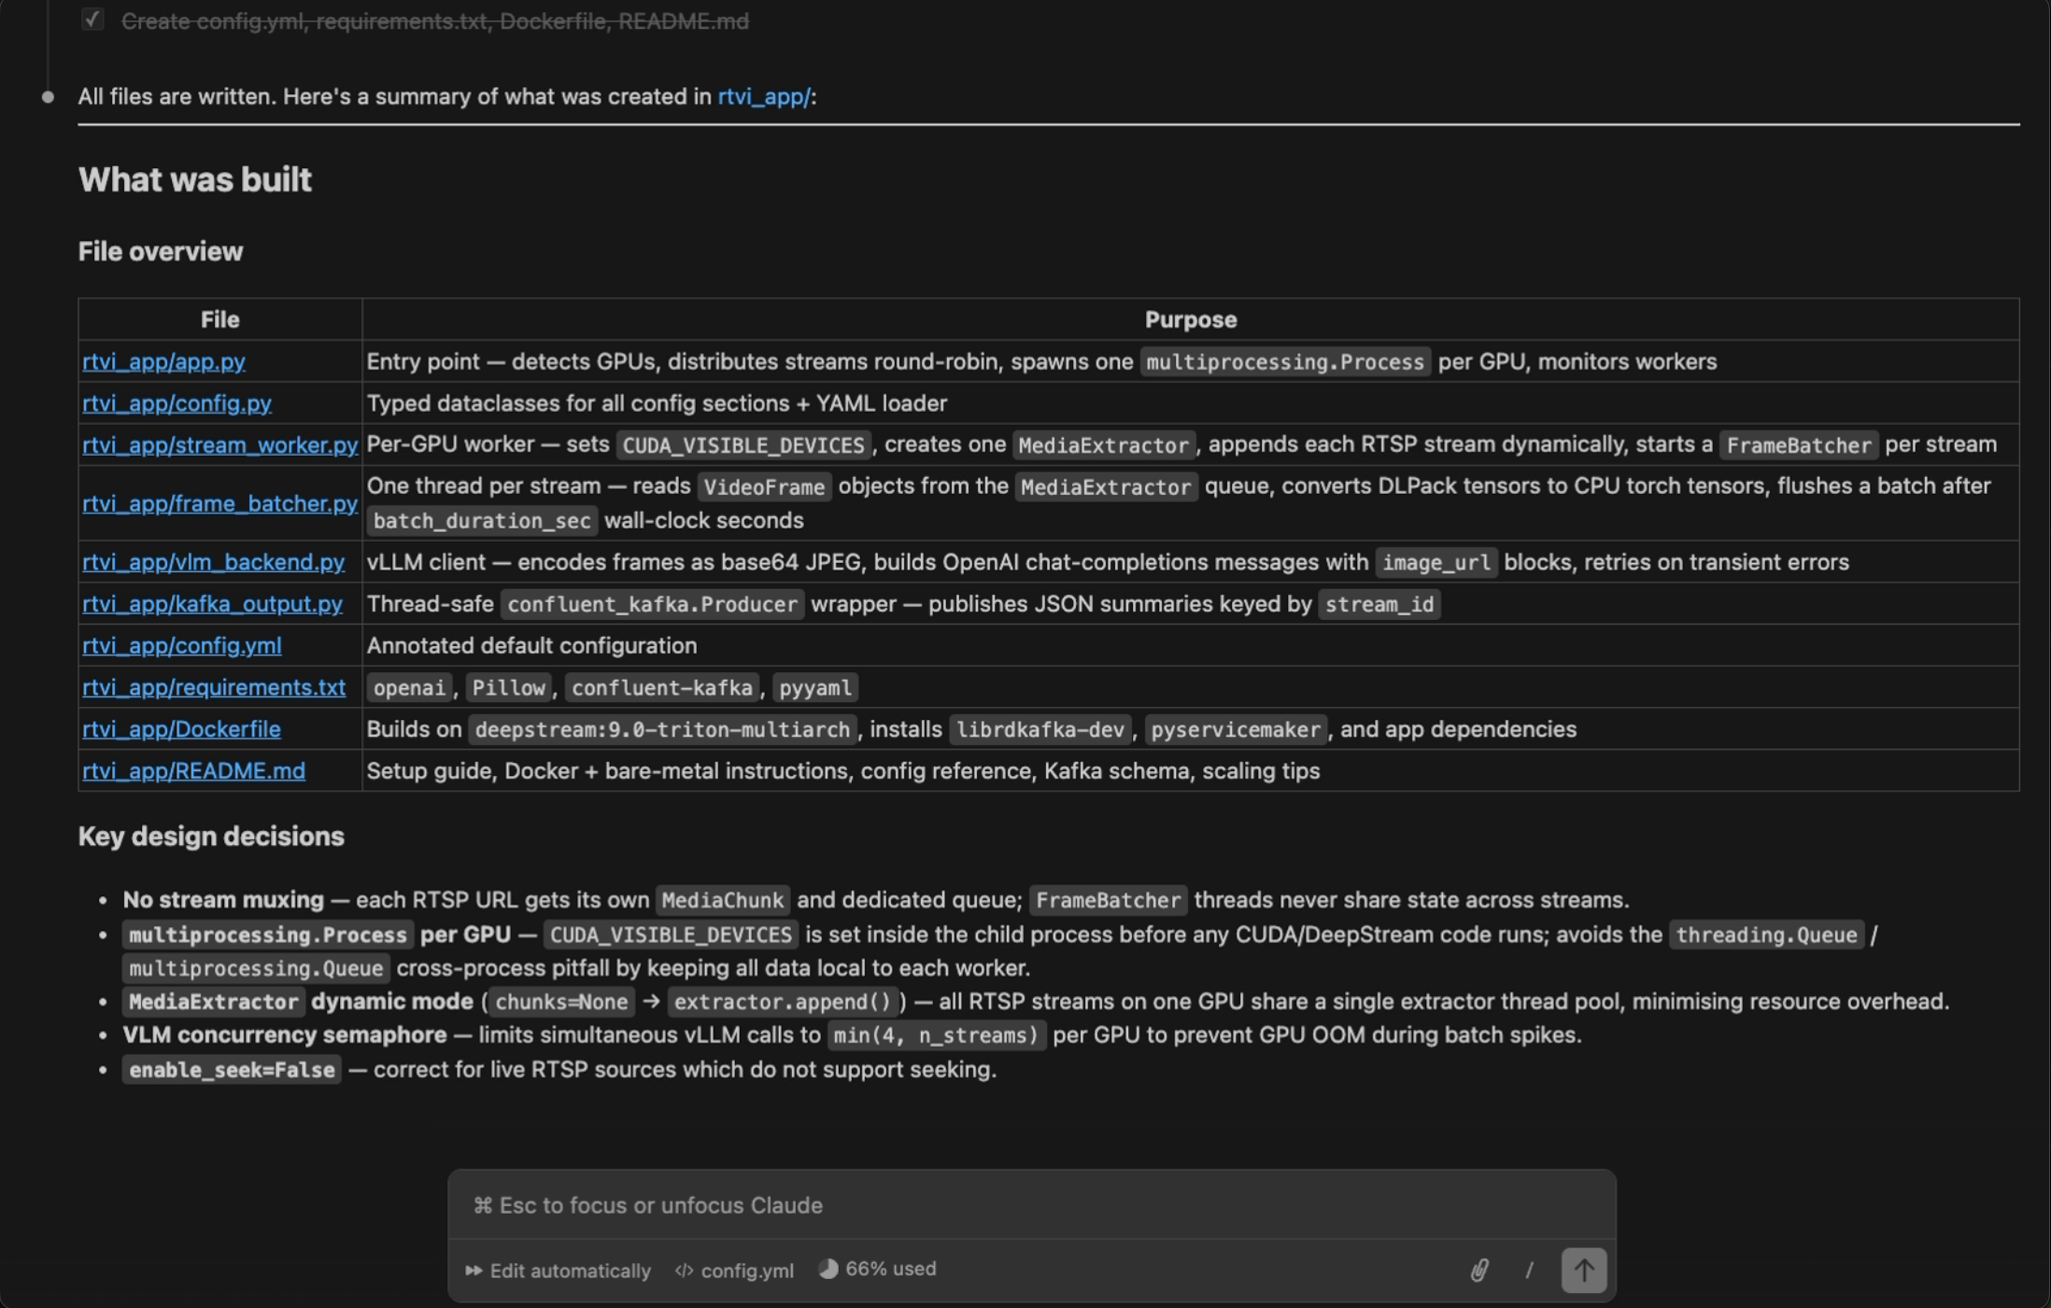
Task: Open the rtvi_app/frame_batcher.py link
Action: [x=219, y=503]
